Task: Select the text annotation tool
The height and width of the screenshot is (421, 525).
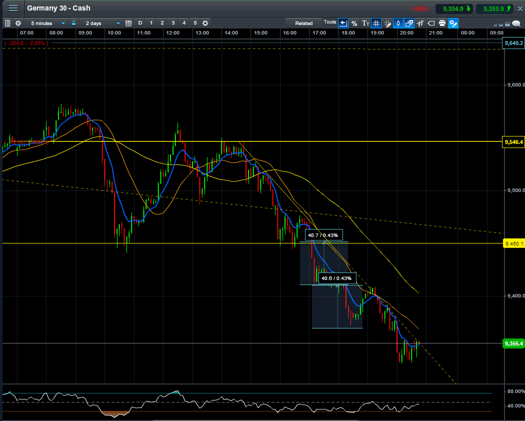Action: point(365,23)
